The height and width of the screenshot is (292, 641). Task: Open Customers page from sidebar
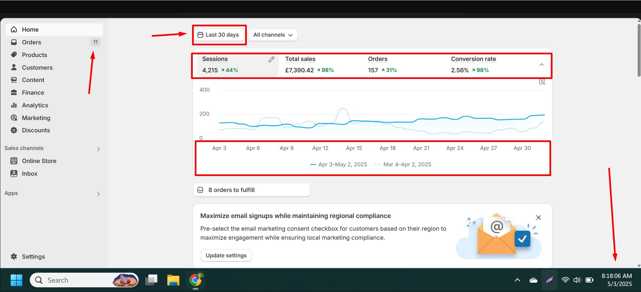click(37, 68)
